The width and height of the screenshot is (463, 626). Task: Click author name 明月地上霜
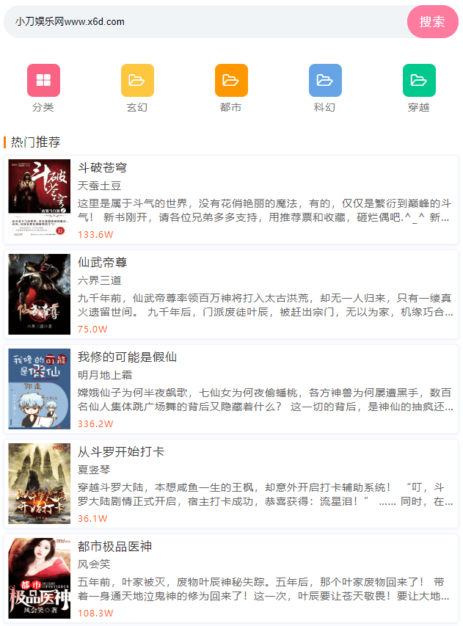point(105,375)
